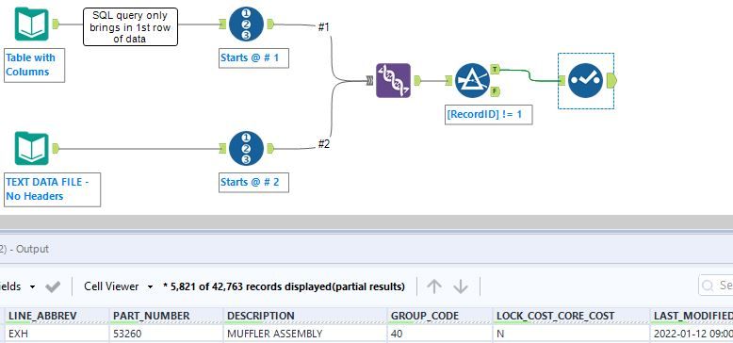Image resolution: width=733 pixels, height=343 pixels.
Task: Click the Record ID tool labeled Starts @ # 2
Action: 246,149
